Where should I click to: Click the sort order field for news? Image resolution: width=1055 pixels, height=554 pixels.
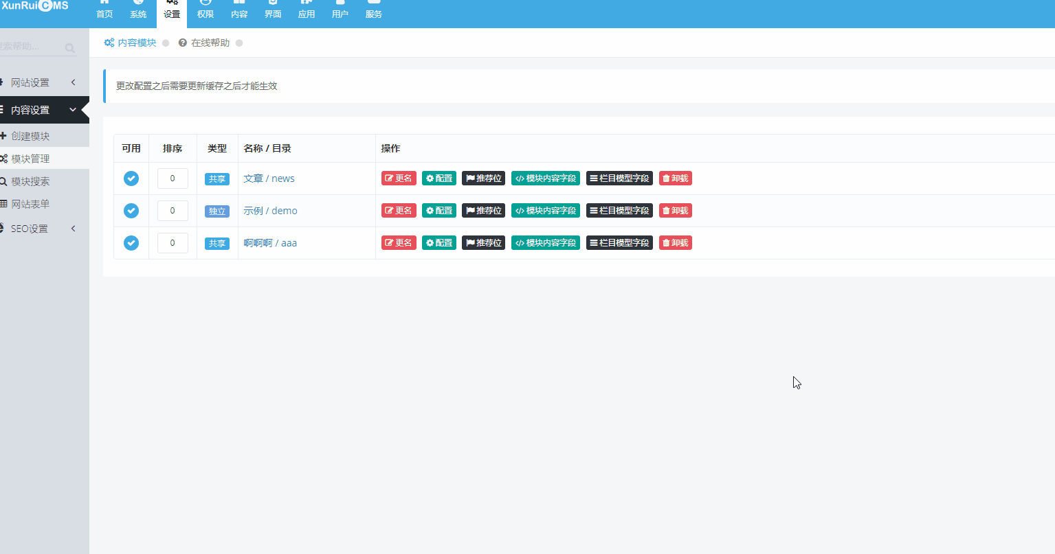pos(173,178)
